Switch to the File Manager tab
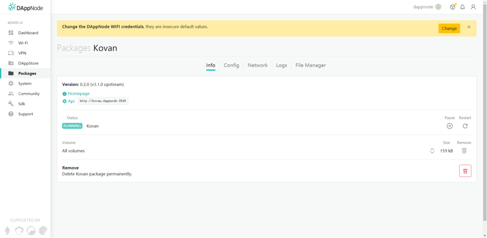Screen dimensions: 487x238 [310, 66]
